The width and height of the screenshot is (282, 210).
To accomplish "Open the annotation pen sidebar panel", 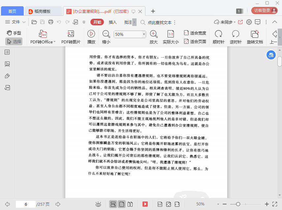I will [x=7, y=76].
